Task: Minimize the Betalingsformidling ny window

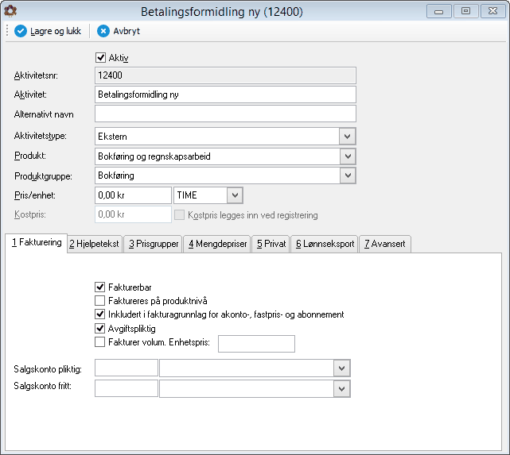Action: point(438,11)
